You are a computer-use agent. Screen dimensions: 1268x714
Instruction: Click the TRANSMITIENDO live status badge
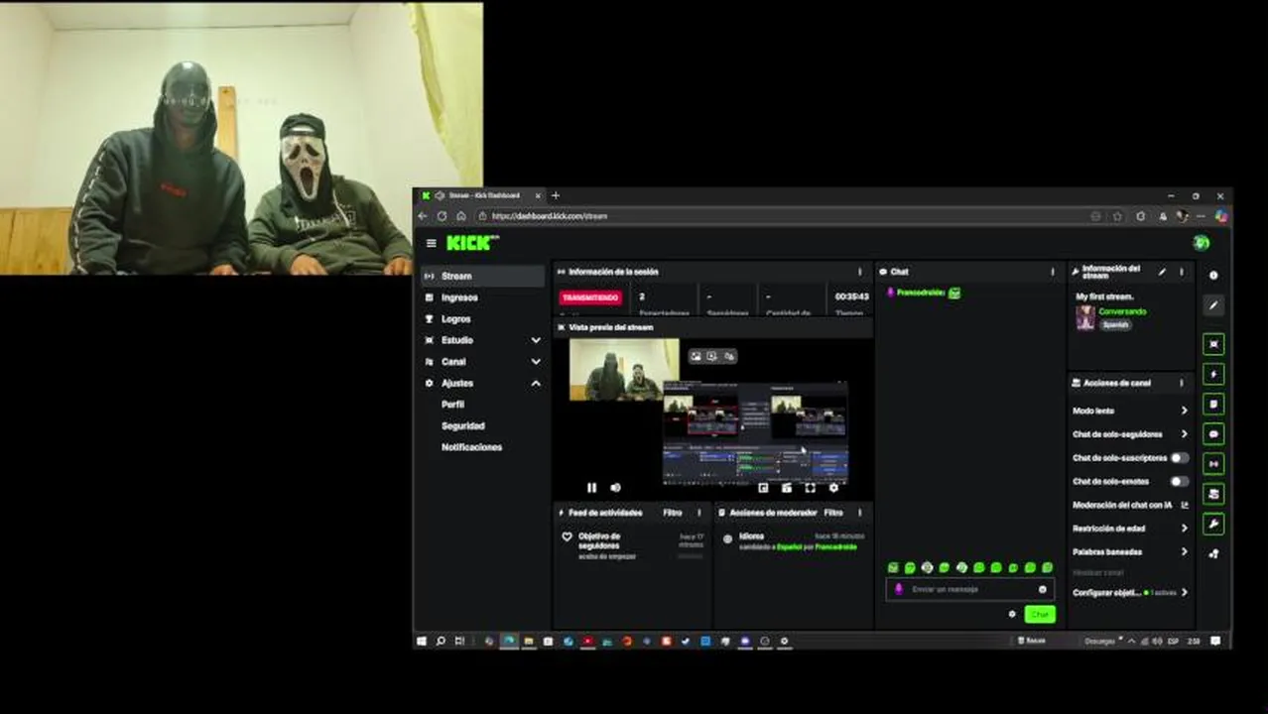(590, 297)
